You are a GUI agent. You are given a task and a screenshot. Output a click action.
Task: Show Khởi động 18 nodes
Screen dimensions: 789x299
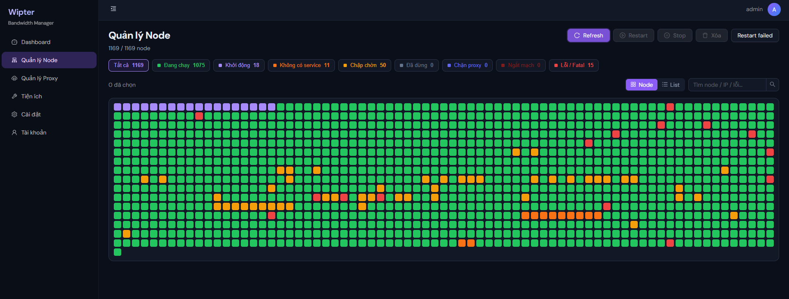239,65
